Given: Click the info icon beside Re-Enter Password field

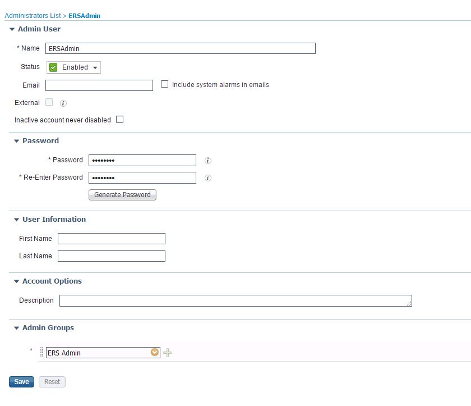Looking at the screenshot, I should point(208,178).
